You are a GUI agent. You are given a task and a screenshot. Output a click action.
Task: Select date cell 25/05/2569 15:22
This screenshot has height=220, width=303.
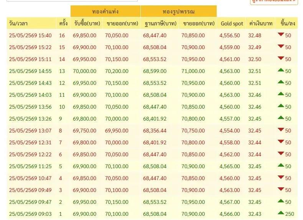(x=30, y=47)
